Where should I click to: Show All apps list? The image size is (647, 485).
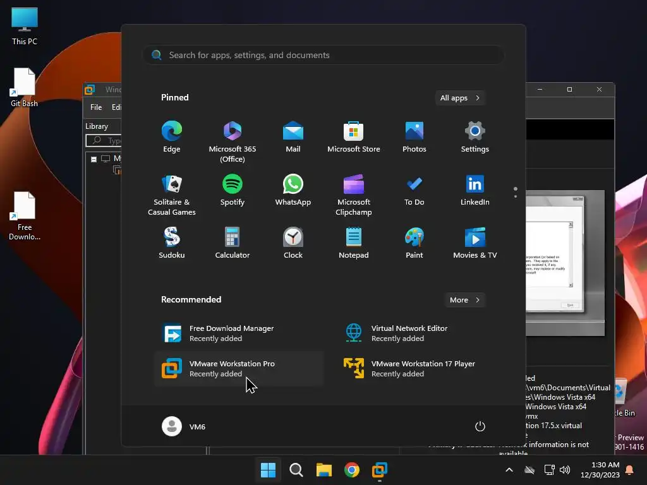(460, 98)
